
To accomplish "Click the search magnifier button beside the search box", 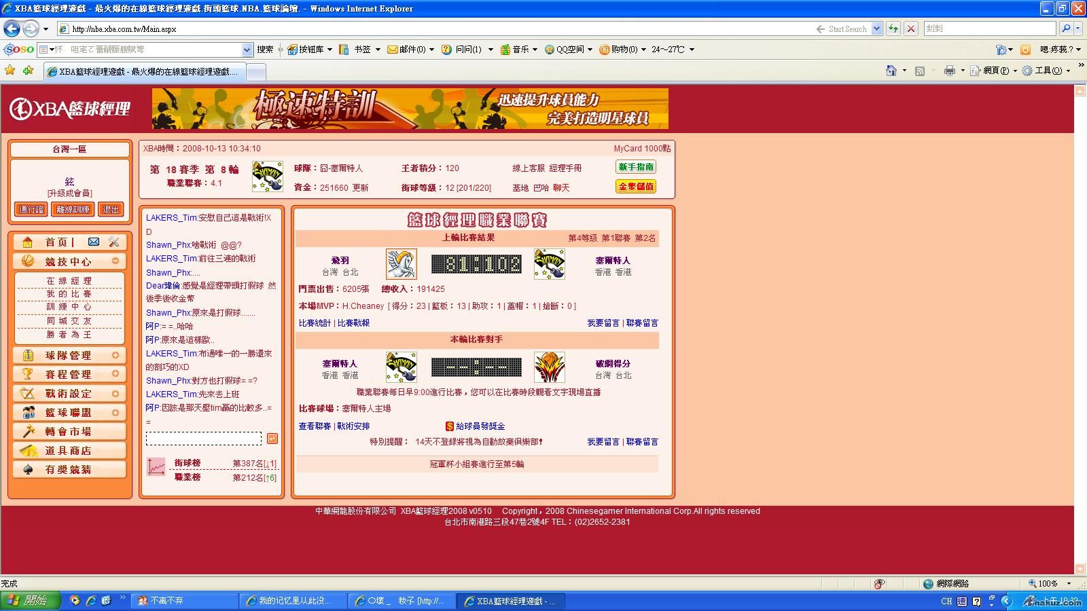I will pyautogui.click(x=1065, y=29).
